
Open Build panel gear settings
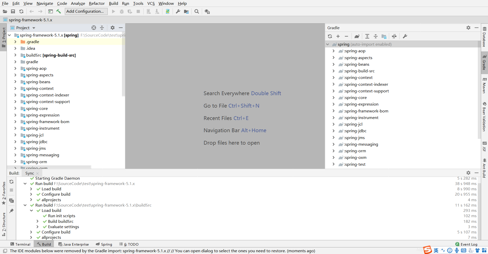468,173
